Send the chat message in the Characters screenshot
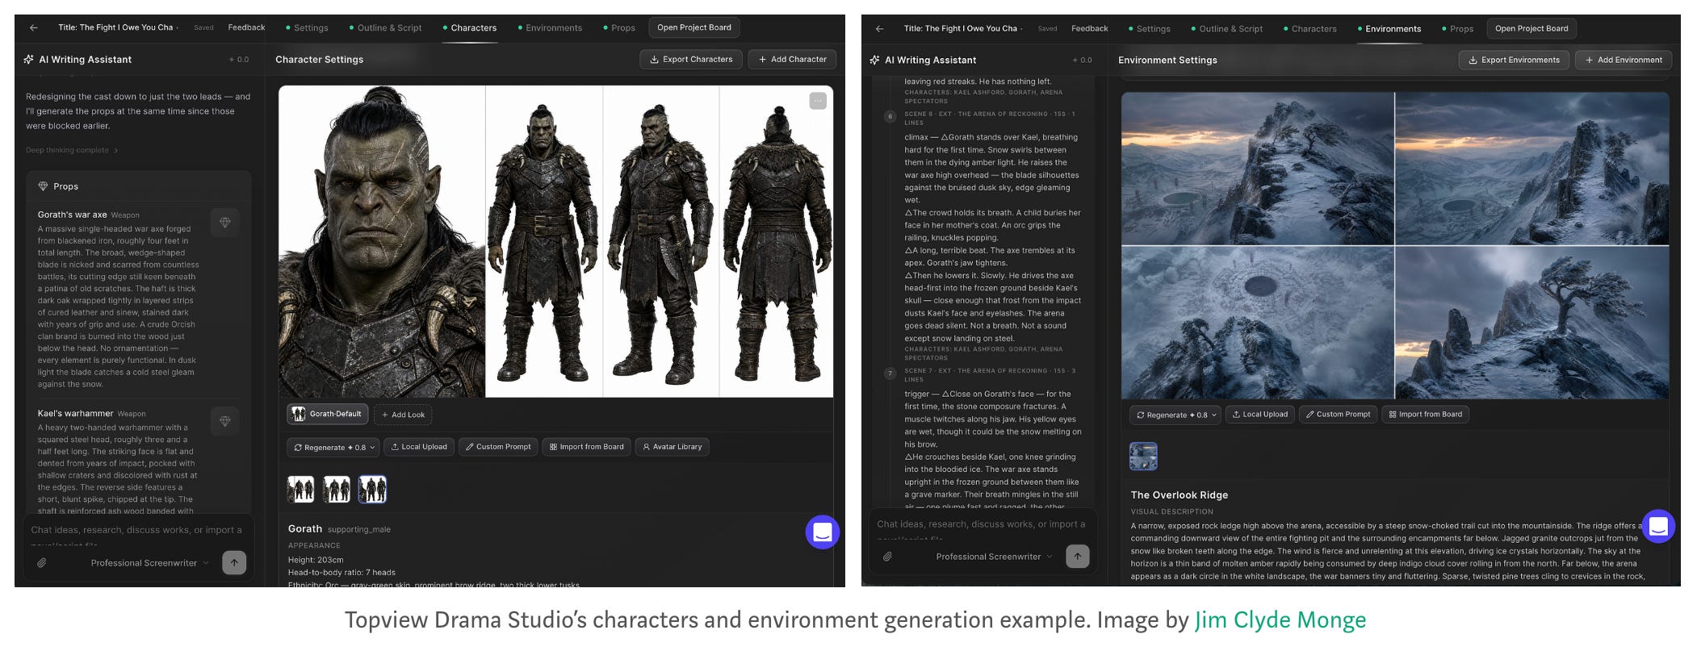 (234, 563)
